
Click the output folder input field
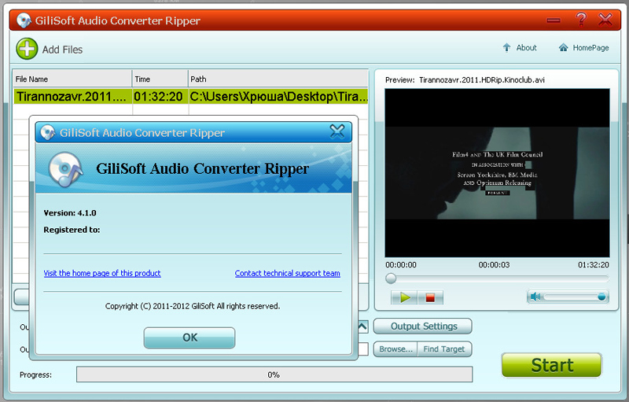tap(363, 349)
